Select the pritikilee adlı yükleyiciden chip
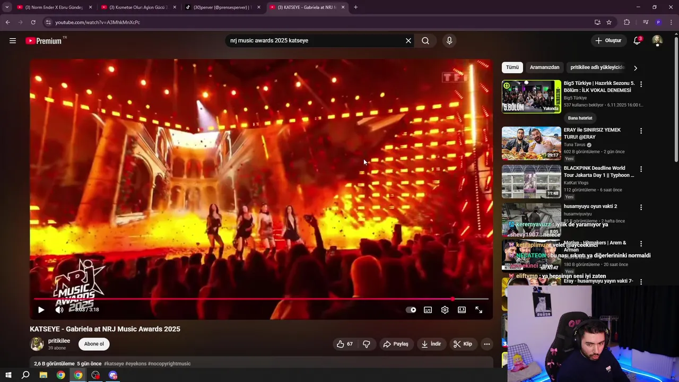Viewport: 679px width, 382px height. click(x=597, y=67)
